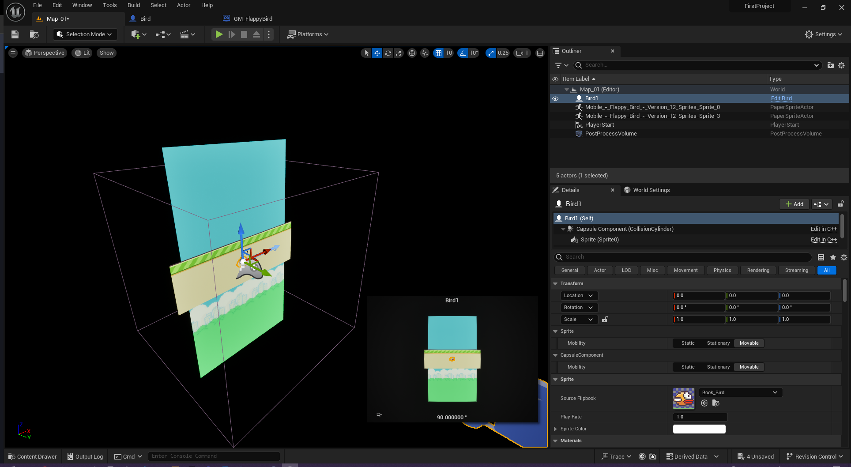Select Sprite (Sprite0) component
851x467 pixels.
(599, 240)
